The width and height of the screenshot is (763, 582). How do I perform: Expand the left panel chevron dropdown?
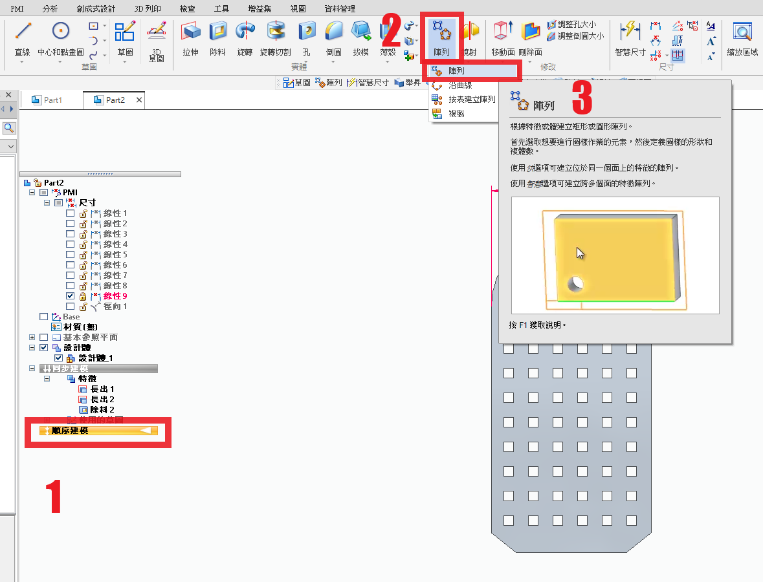11,146
